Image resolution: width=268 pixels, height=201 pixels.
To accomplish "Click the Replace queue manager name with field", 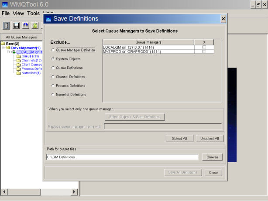I will tap(163, 126).
